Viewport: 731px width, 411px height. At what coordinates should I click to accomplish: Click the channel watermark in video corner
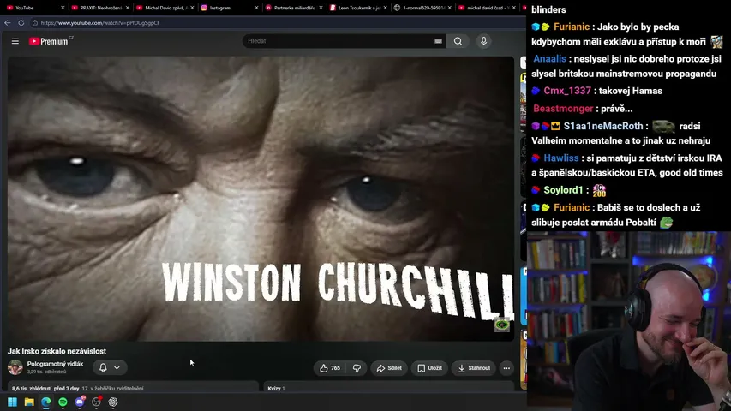(x=501, y=325)
